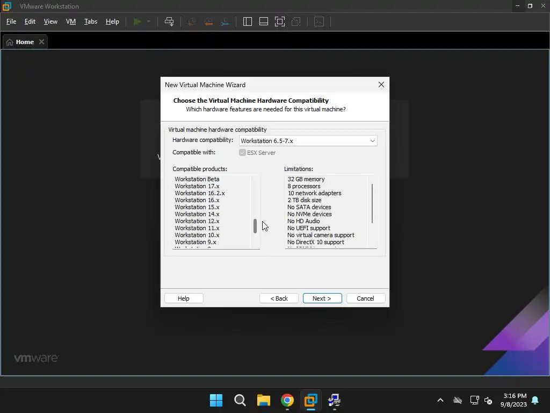Open the View menu
550x413 pixels.
[x=50, y=22]
